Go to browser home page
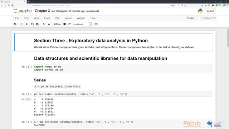 tap(13, 5)
